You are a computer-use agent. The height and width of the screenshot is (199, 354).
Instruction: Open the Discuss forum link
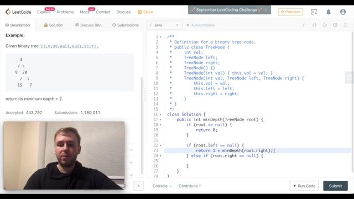[123, 12]
